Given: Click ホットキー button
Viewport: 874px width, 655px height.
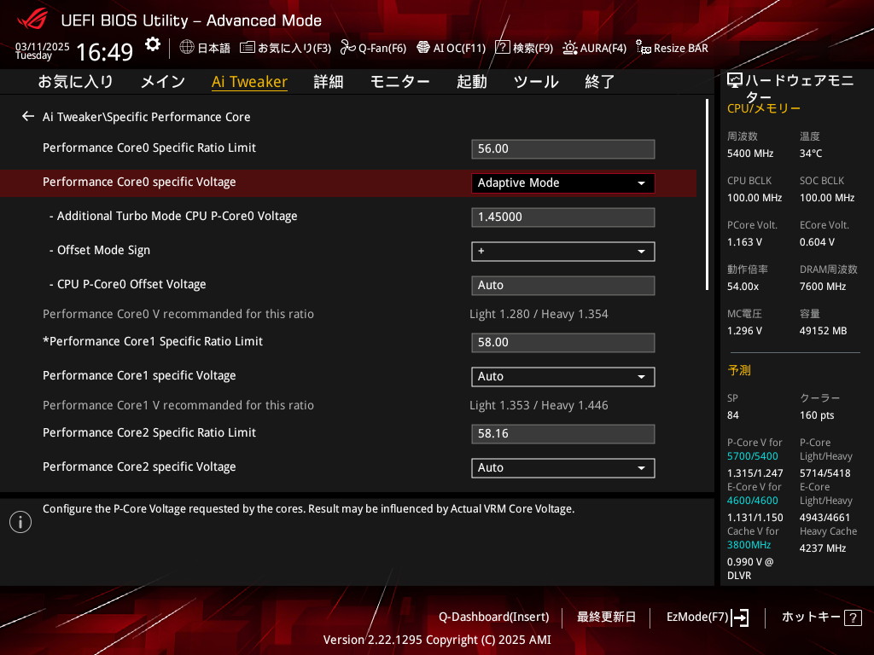Looking at the screenshot, I should pos(811,617).
